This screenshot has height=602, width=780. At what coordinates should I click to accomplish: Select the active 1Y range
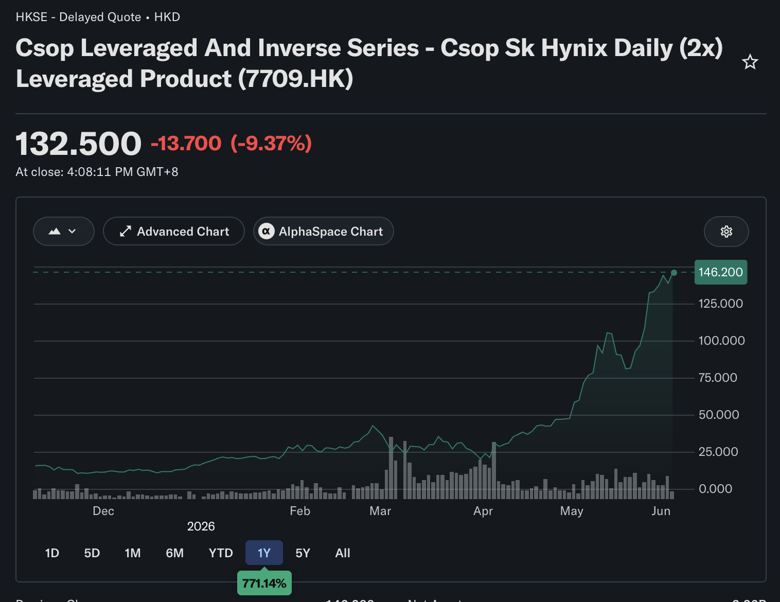tap(264, 553)
